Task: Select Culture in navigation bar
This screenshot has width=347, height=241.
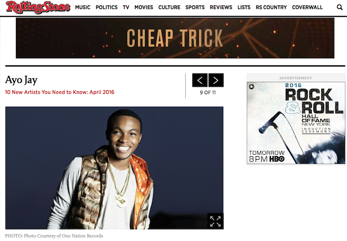Action: click(x=170, y=7)
